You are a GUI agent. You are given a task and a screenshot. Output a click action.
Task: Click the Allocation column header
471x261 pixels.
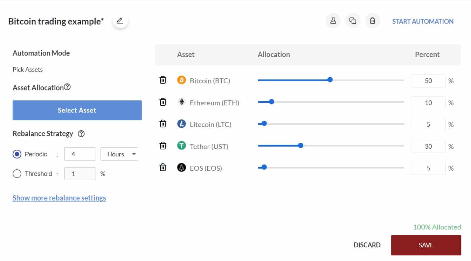(274, 55)
